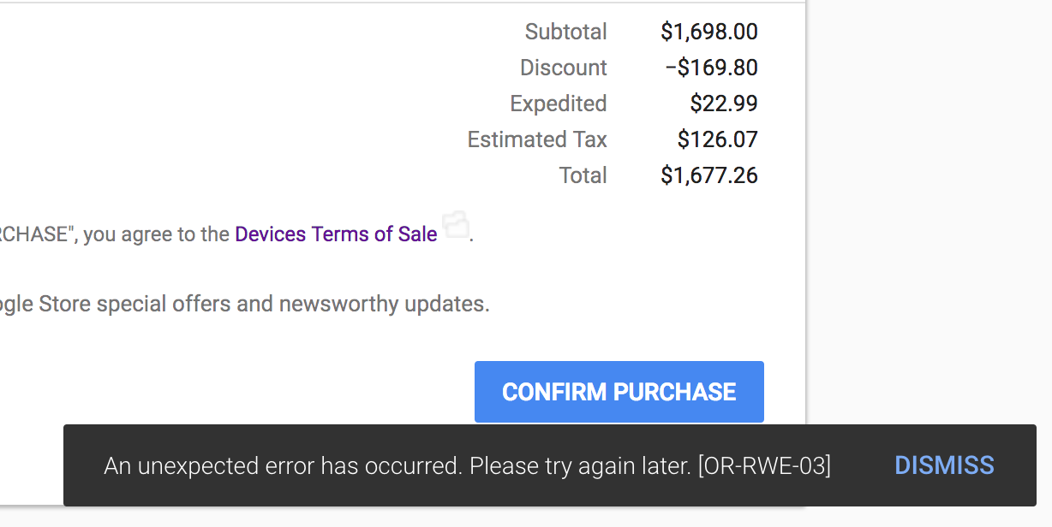This screenshot has width=1052, height=527.
Task: Select the Subtotal label
Action: pyautogui.click(x=566, y=32)
